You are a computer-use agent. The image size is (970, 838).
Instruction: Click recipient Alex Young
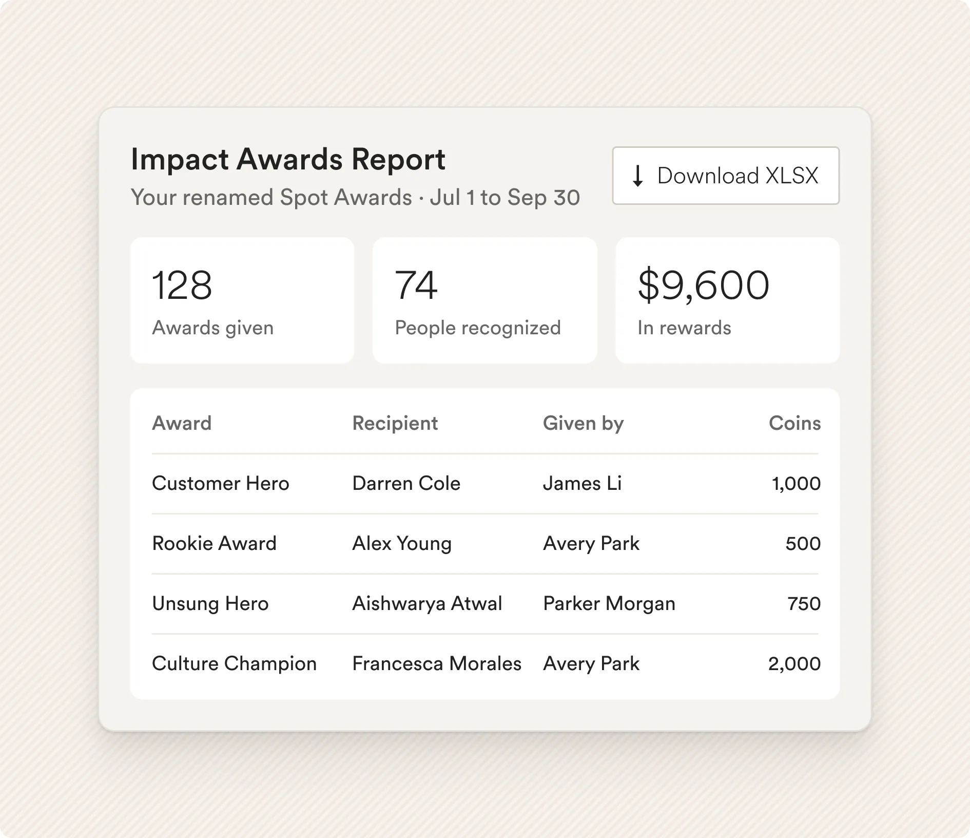pyautogui.click(x=402, y=543)
